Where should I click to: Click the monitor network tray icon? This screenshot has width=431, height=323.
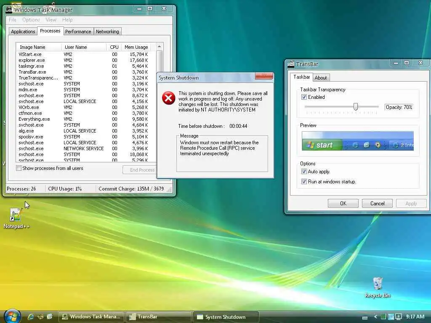tap(398, 317)
